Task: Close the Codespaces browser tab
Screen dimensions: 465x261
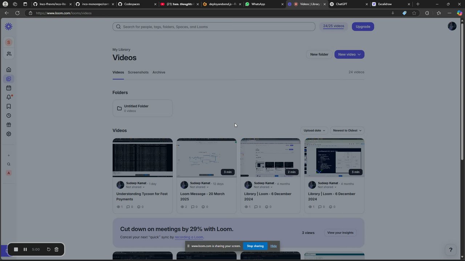Action: coord(155,4)
